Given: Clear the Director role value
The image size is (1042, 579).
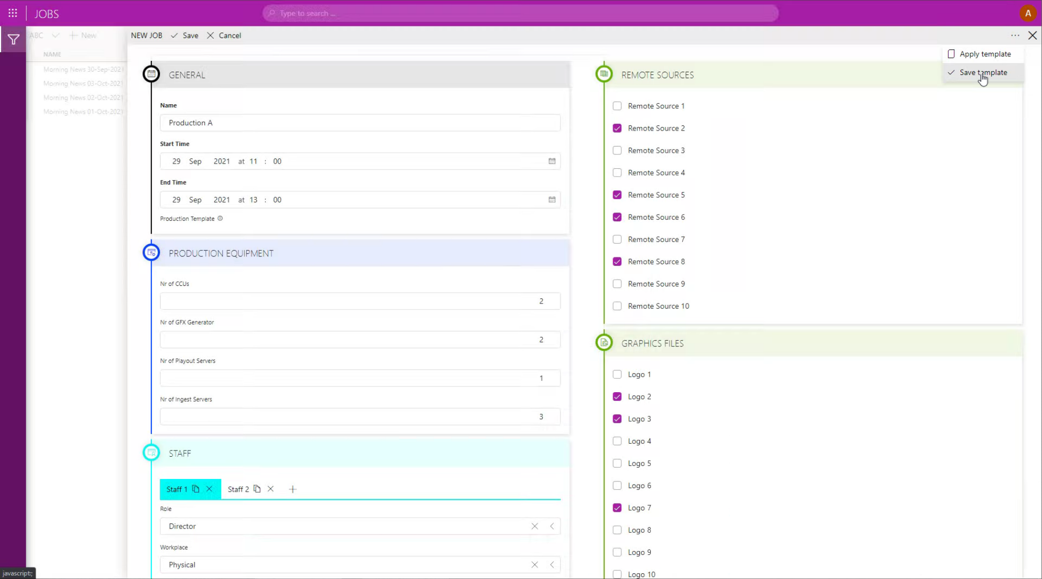Looking at the screenshot, I should [535, 526].
